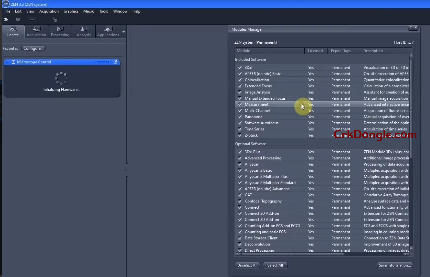Click the Save Information button
Viewport: 430px width, 277px height.
395,265
